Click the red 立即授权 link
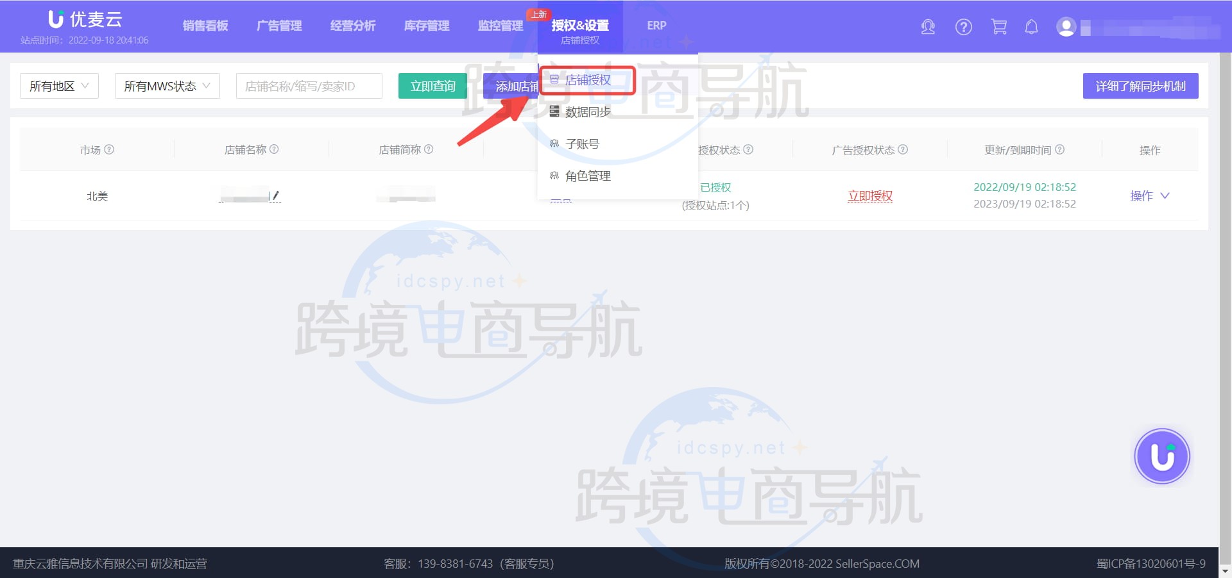Image resolution: width=1232 pixels, height=578 pixels. 869,196
